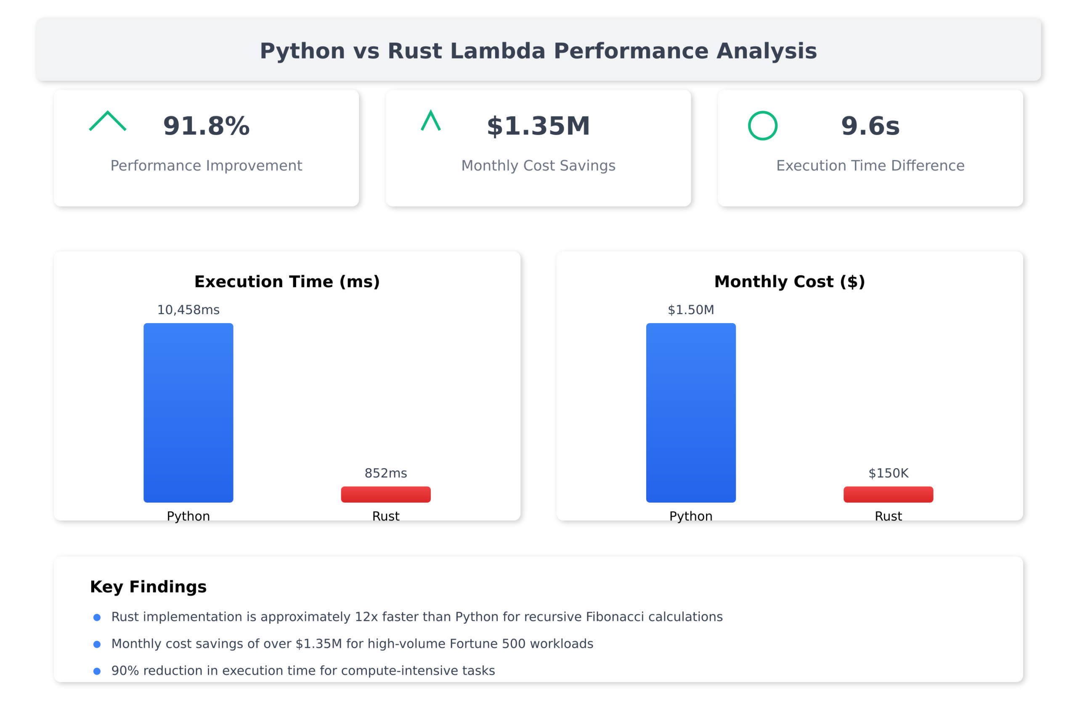This screenshot has height=718, width=1077.
Task: Click the 'Performance Improvement' label
Action: point(207,165)
